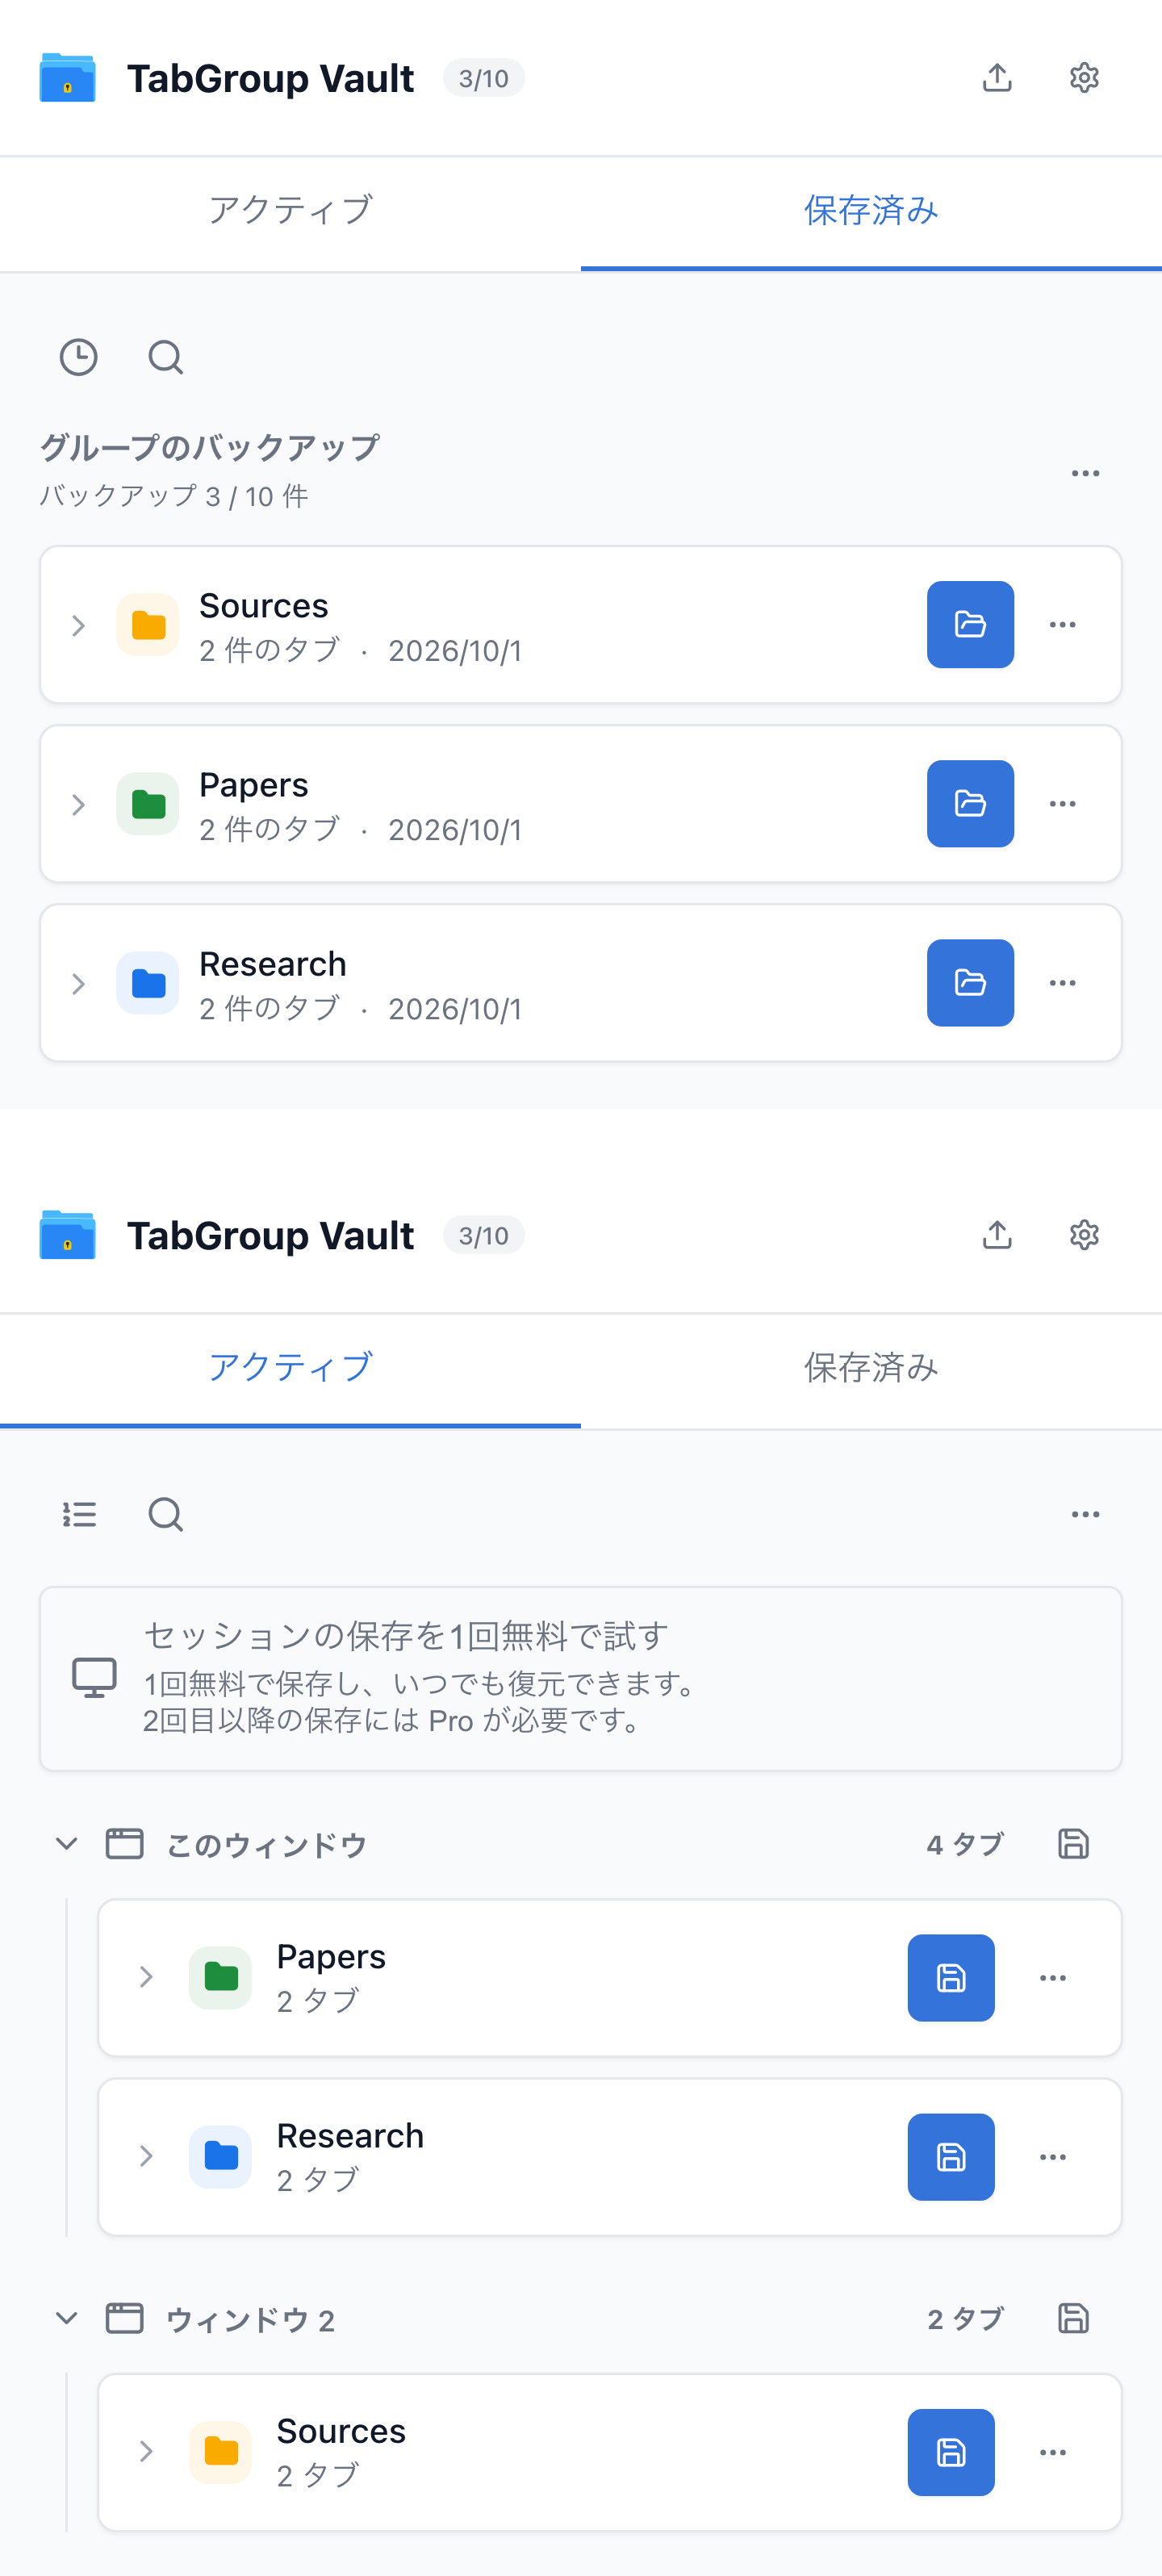Save the active Research group with 2 タブ
This screenshot has height=2576, width=1162.
[x=951, y=2157]
